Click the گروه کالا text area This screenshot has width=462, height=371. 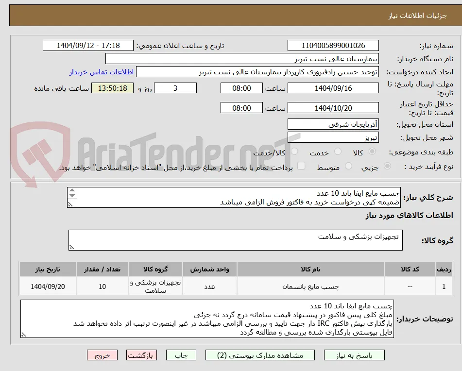coord(236,240)
